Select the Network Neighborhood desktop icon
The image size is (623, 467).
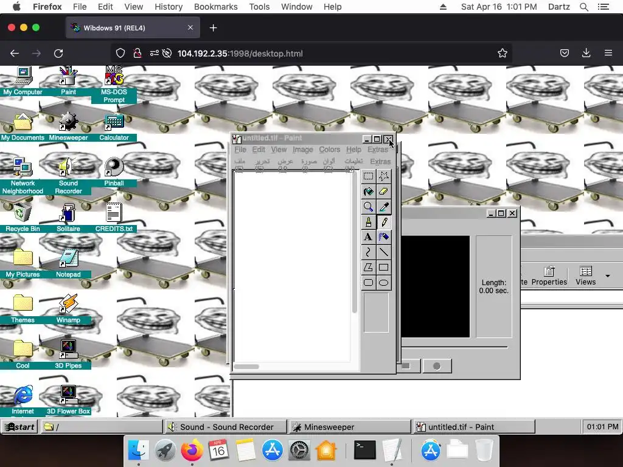click(x=23, y=176)
